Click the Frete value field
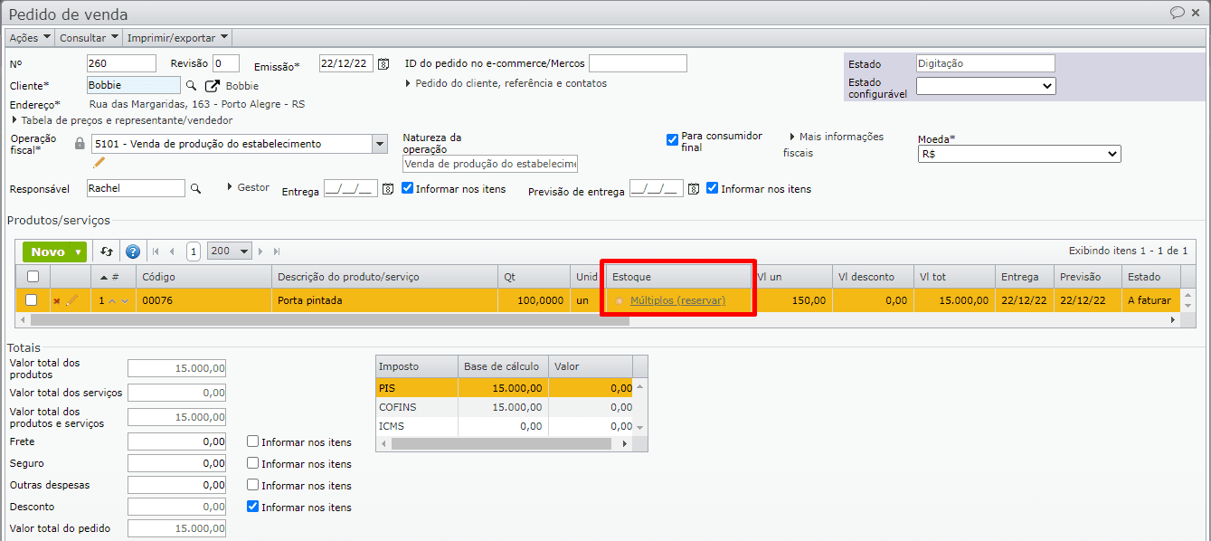This screenshot has width=1211, height=541. click(176, 441)
